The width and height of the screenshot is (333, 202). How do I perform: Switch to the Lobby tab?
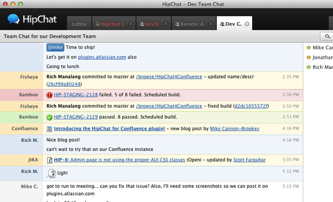tap(79, 24)
